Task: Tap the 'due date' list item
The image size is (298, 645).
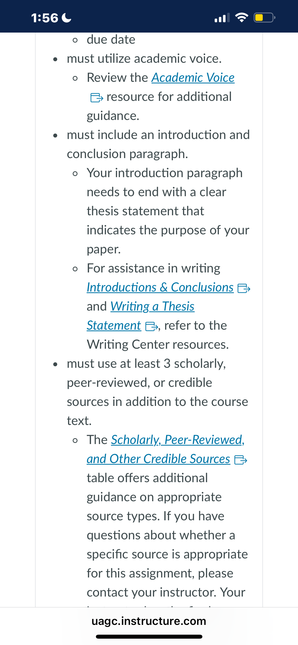Action: (x=111, y=40)
